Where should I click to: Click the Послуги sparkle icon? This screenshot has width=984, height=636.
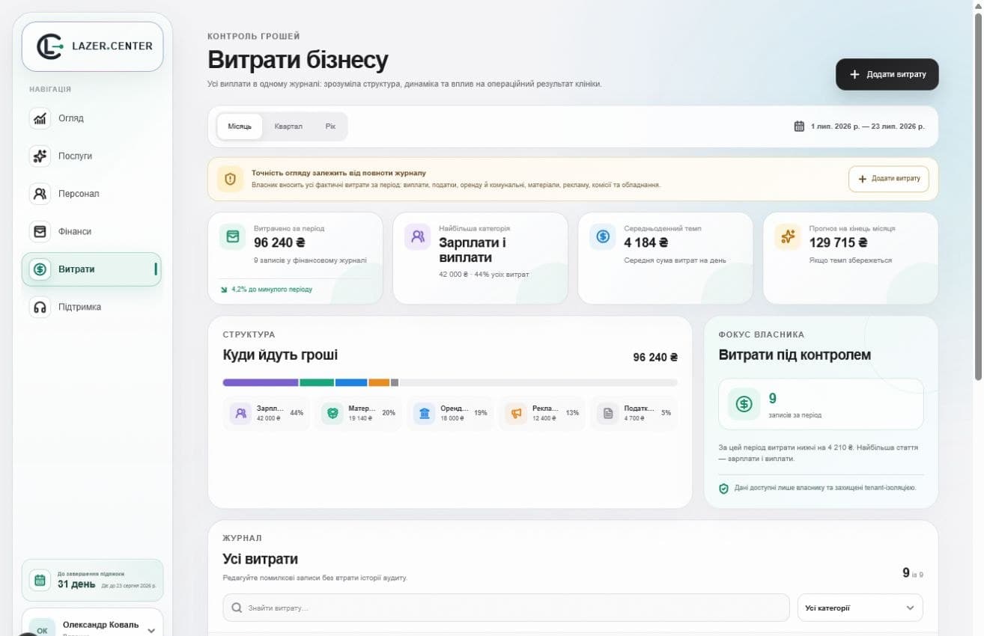40,156
